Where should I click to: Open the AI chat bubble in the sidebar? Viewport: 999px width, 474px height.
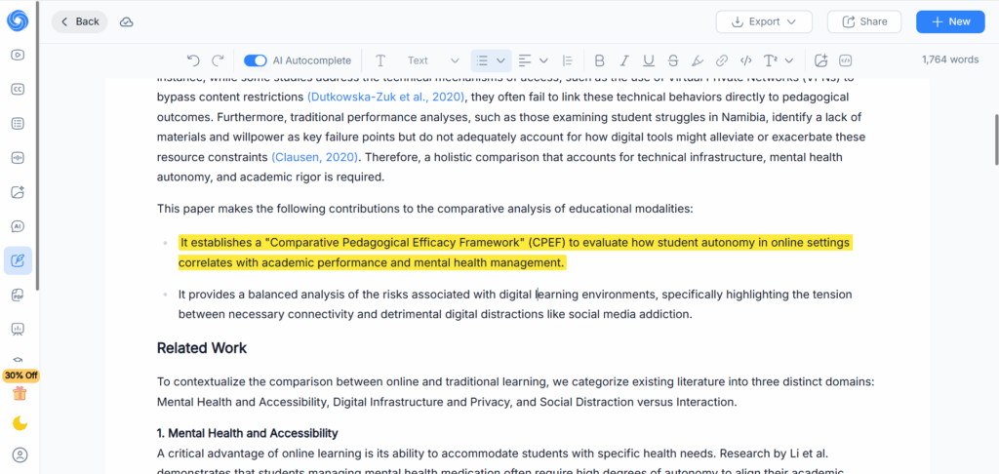[18, 226]
